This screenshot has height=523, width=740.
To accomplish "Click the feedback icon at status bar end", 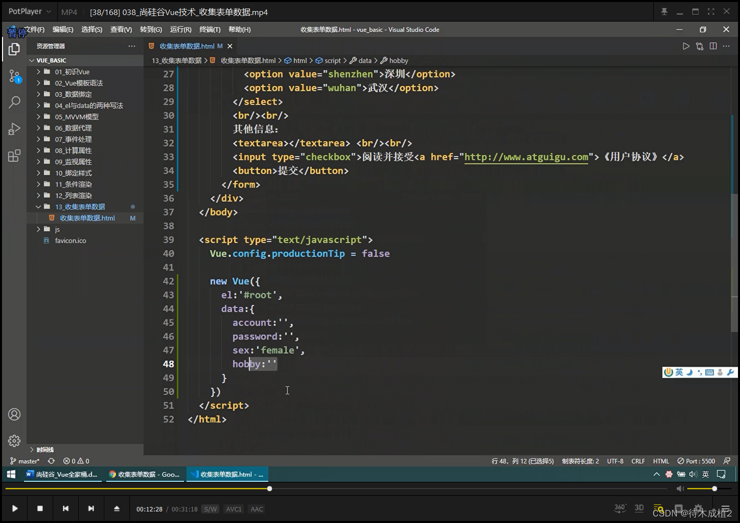I will pos(726,461).
